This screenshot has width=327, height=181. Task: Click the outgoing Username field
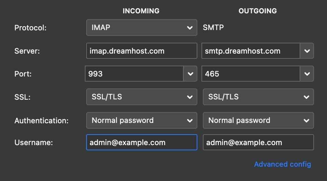coord(258,142)
